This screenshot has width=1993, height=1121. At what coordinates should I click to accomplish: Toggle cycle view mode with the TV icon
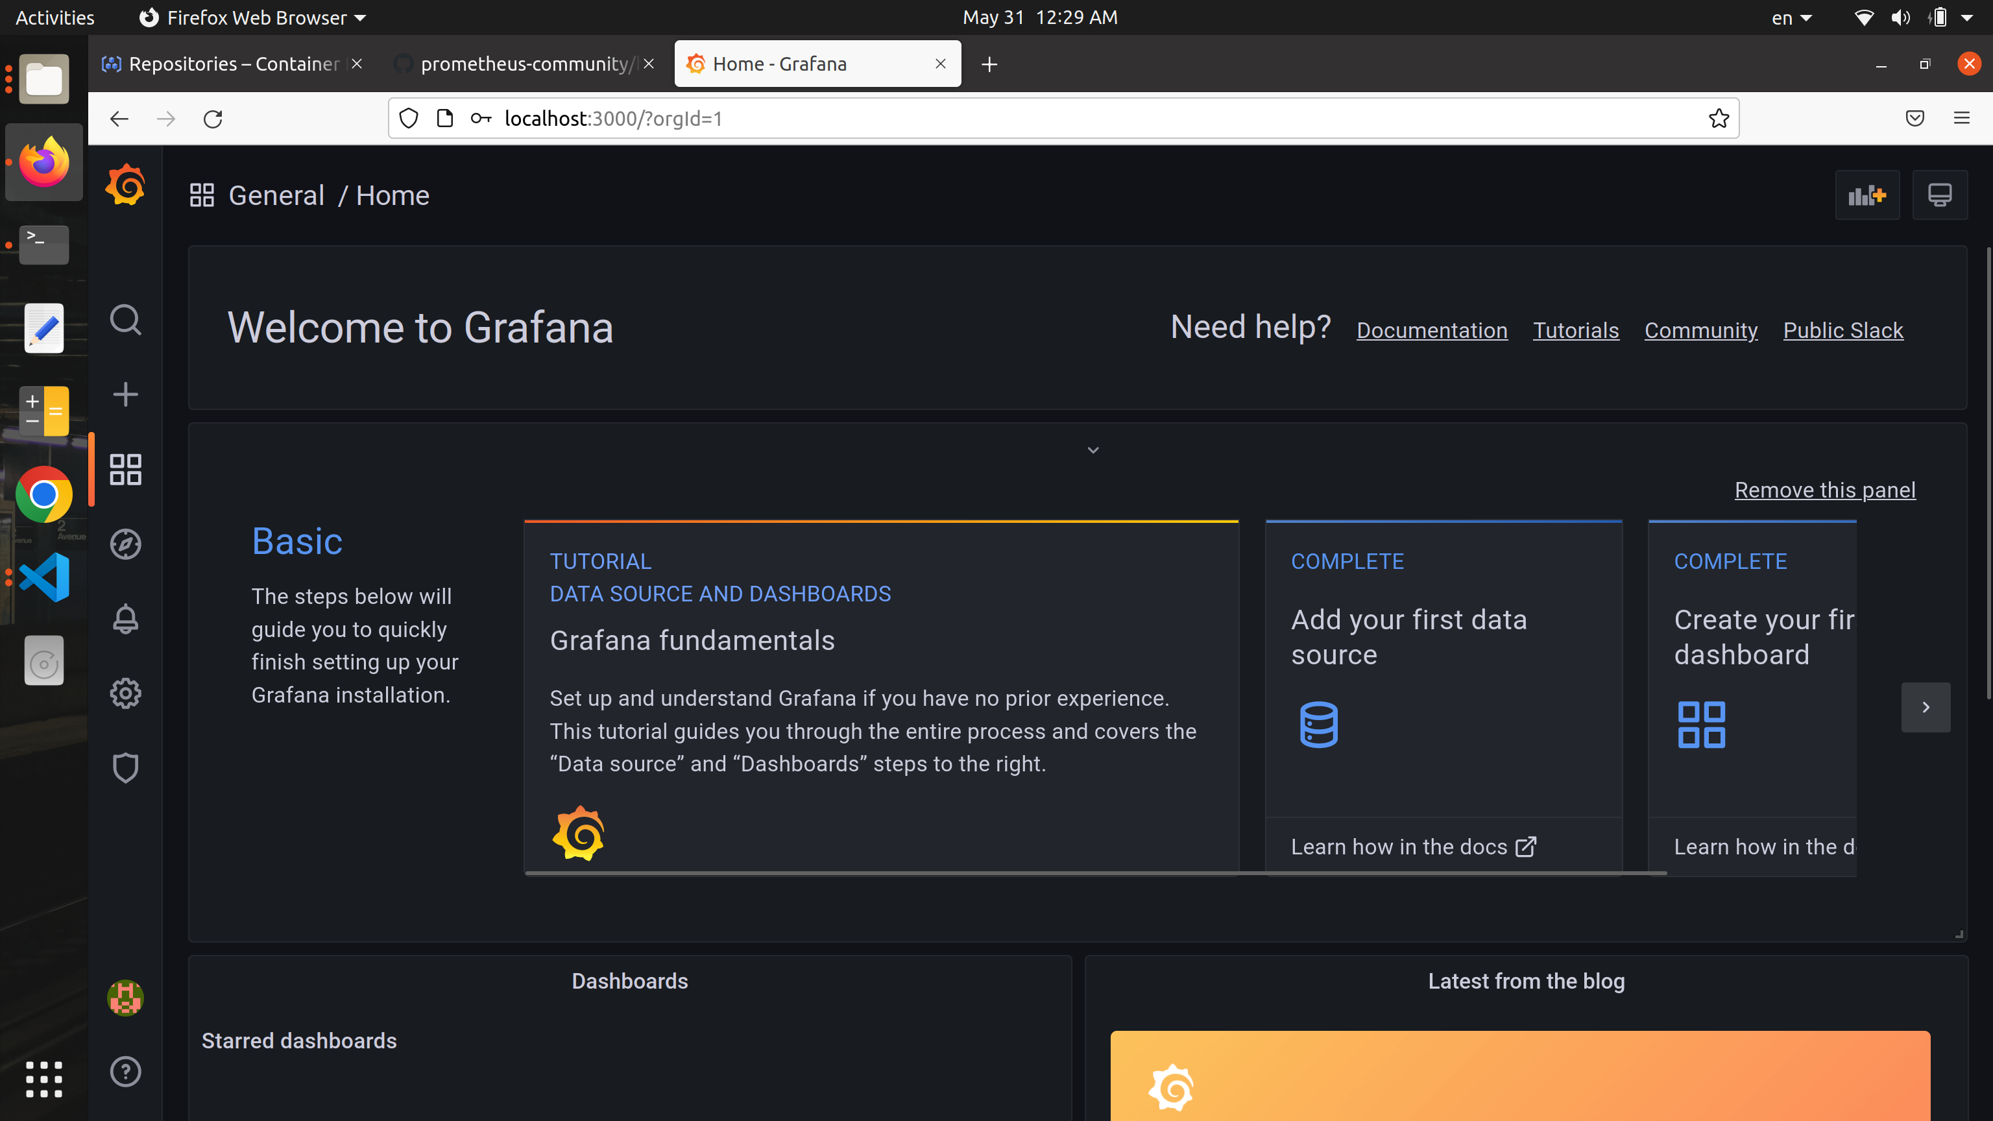click(1940, 195)
